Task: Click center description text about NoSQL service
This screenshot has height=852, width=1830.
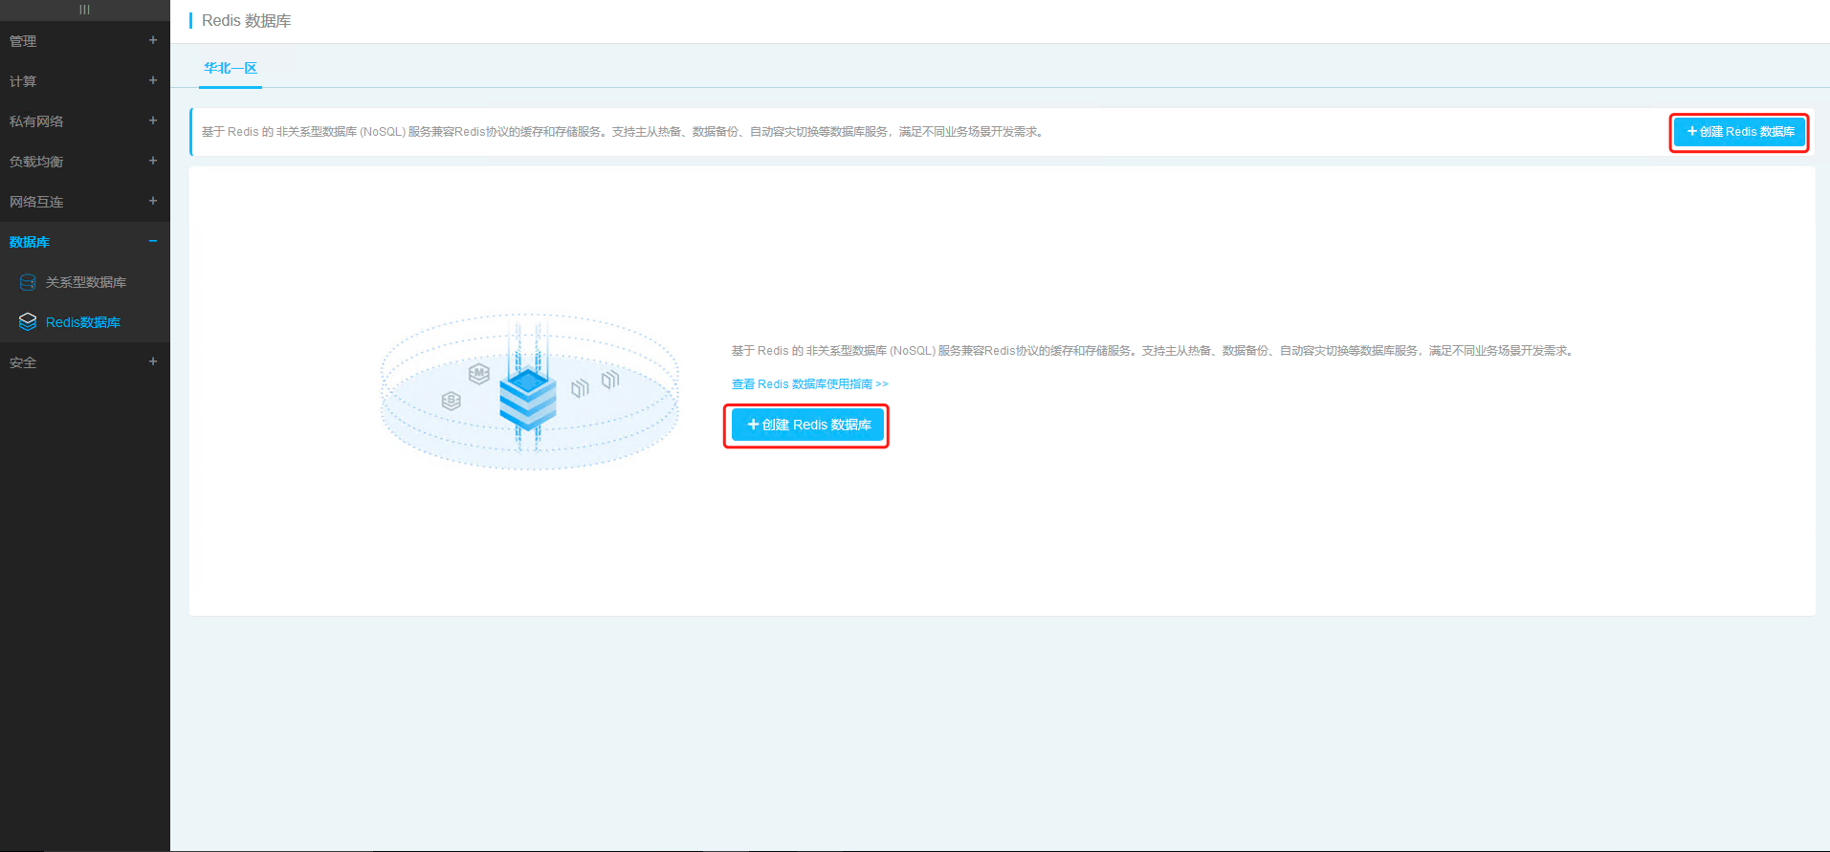Action: point(1153,351)
